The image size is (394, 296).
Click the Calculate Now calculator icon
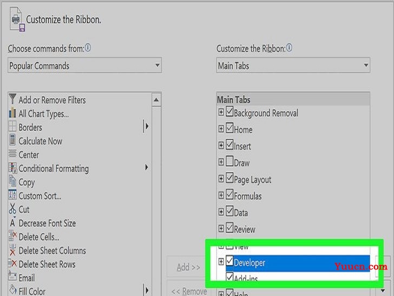[x=12, y=140]
